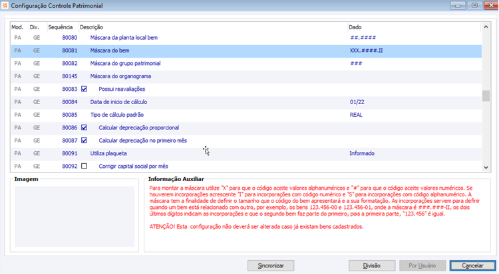Select the Utiliza plaqueta row
Screen dimensions: 499x274
coord(246,153)
